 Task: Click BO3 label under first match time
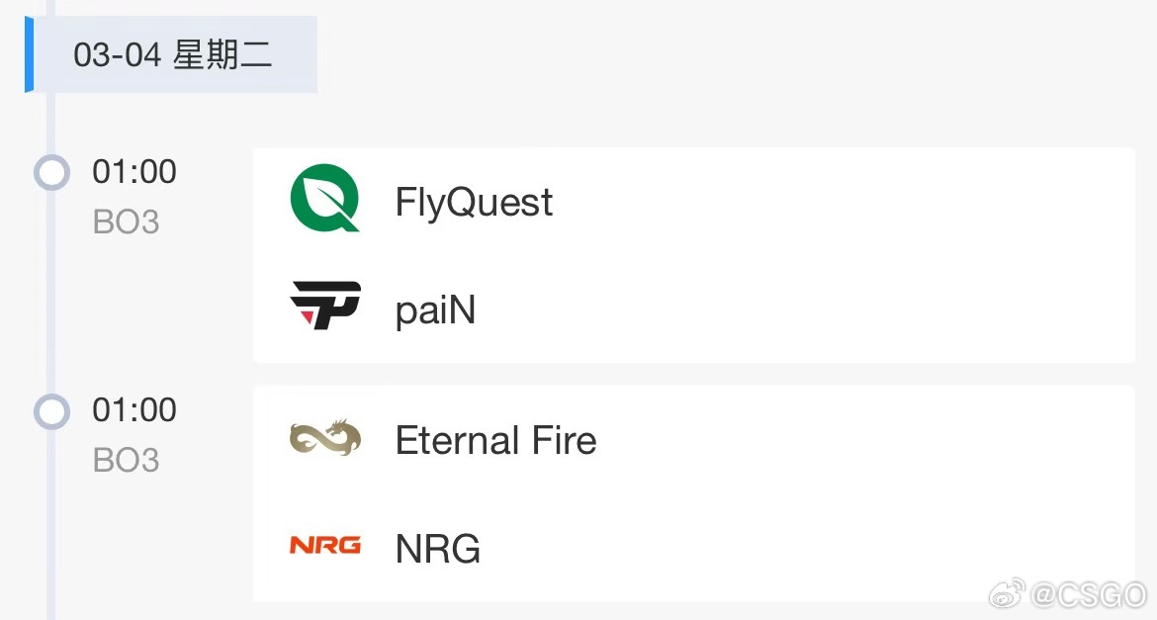point(127,221)
